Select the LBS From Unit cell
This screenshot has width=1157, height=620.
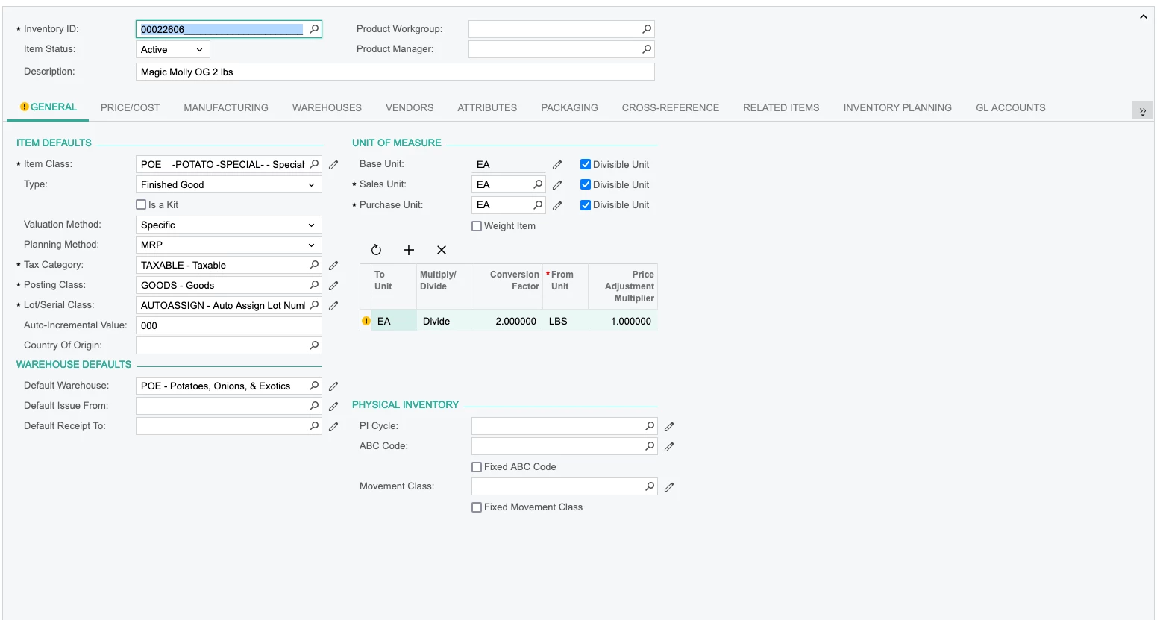[x=565, y=321]
